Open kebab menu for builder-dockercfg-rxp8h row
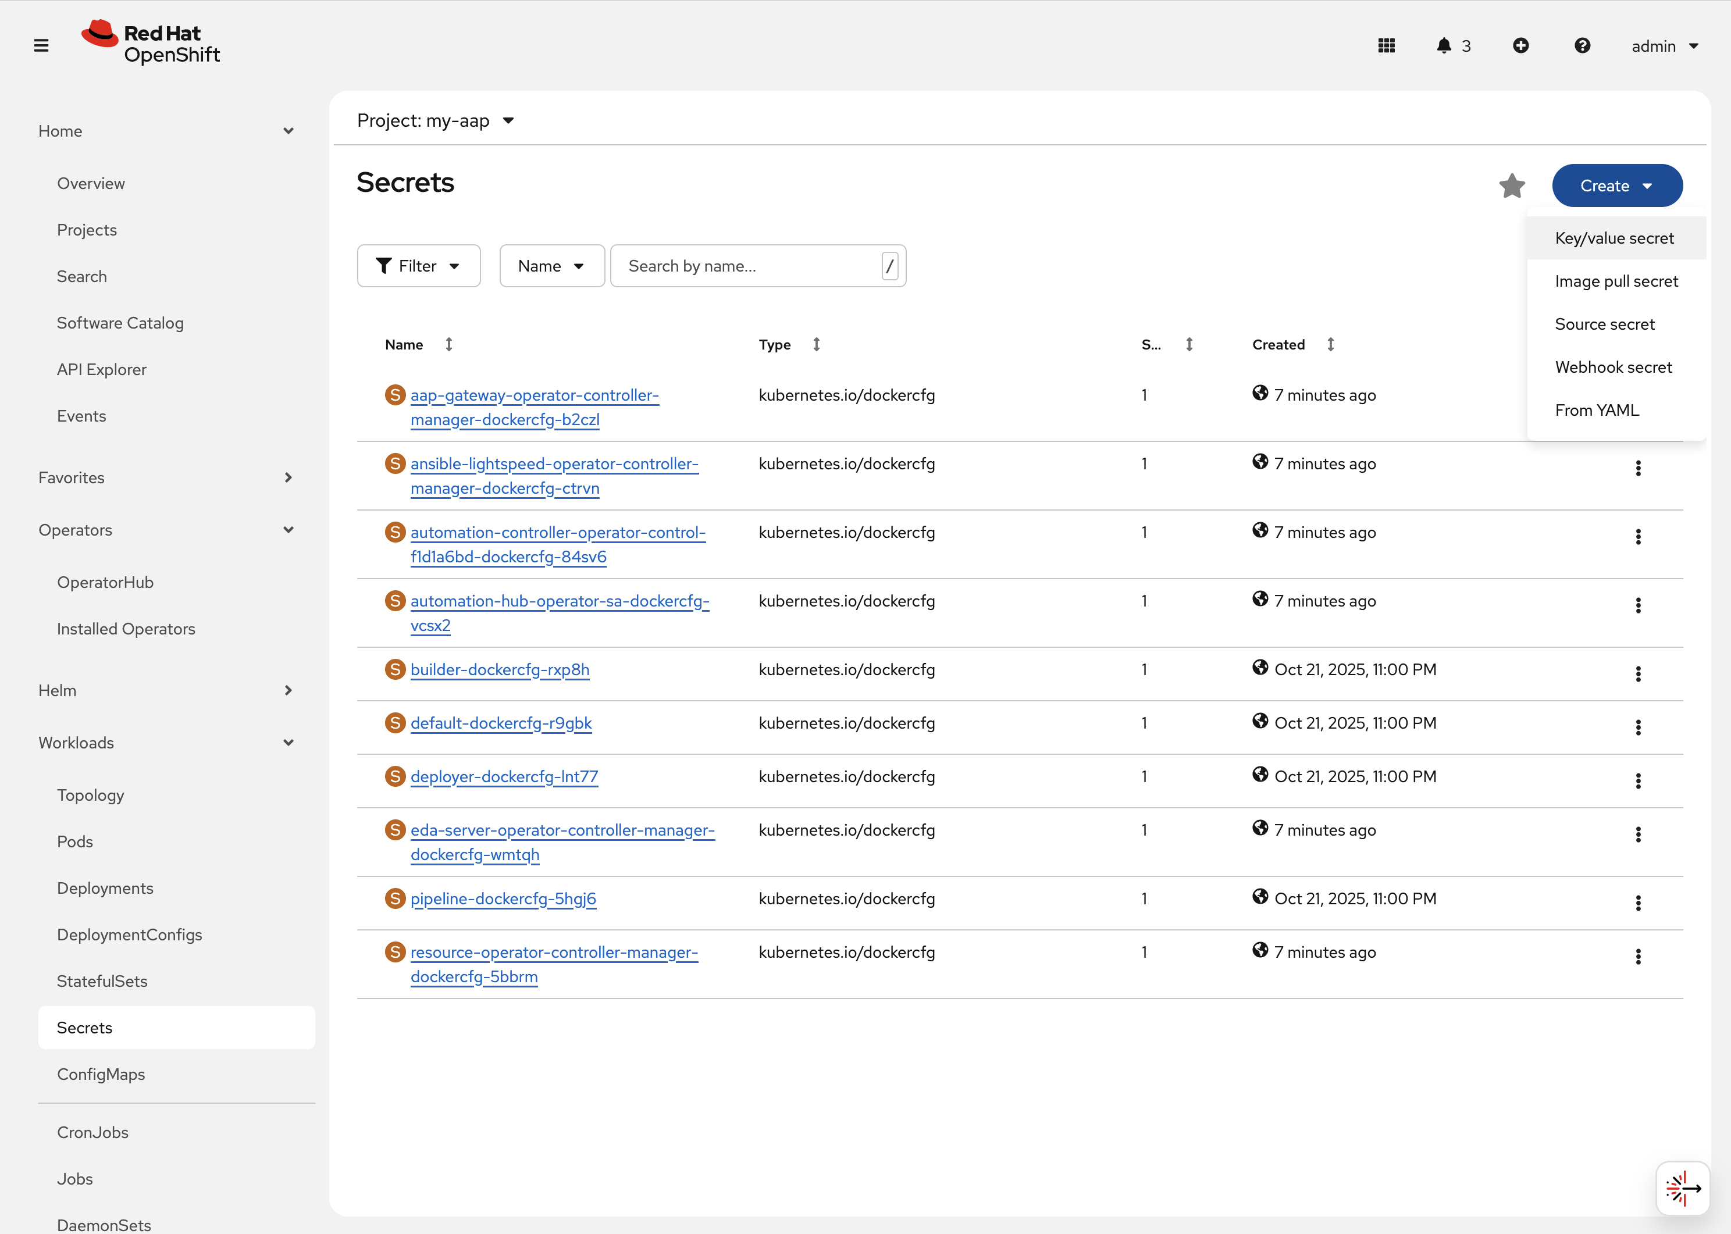Viewport: 1731px width, 1234px height. 1637,674
